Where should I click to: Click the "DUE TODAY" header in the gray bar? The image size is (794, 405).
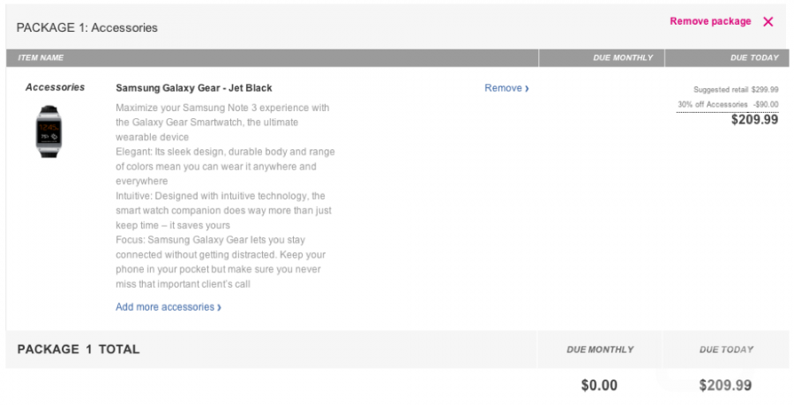coord(754,58)
